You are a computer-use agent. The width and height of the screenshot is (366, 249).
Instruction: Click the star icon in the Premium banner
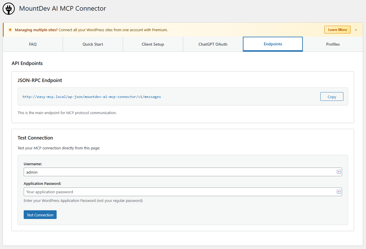point(10,30)
